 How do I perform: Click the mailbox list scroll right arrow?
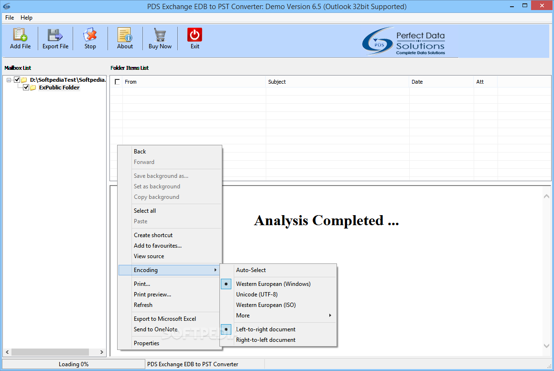pyautogui.click(x=102, y=352)
